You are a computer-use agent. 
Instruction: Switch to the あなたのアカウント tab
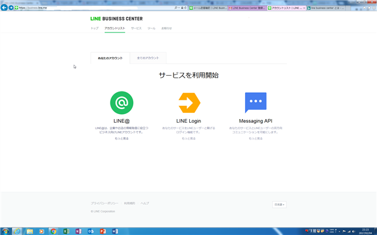pyautogui.click(x=110, y=58)
